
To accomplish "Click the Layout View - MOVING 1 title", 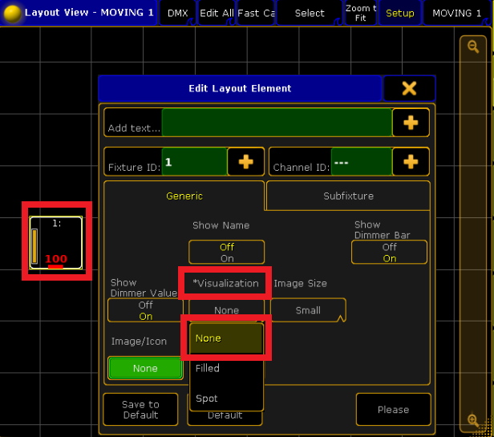I will [89, 13].
